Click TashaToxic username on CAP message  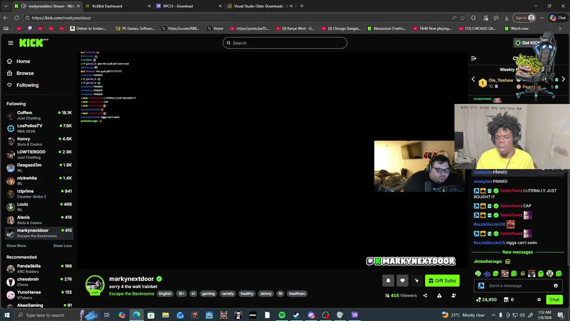(x=510, y=206)
